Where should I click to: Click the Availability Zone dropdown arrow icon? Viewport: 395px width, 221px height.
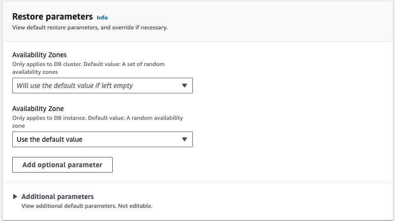click(185, 139)
